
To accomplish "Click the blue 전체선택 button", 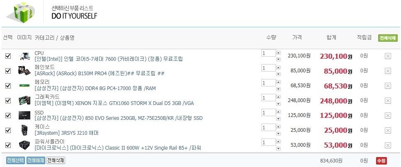I will [x=15, y=160].
